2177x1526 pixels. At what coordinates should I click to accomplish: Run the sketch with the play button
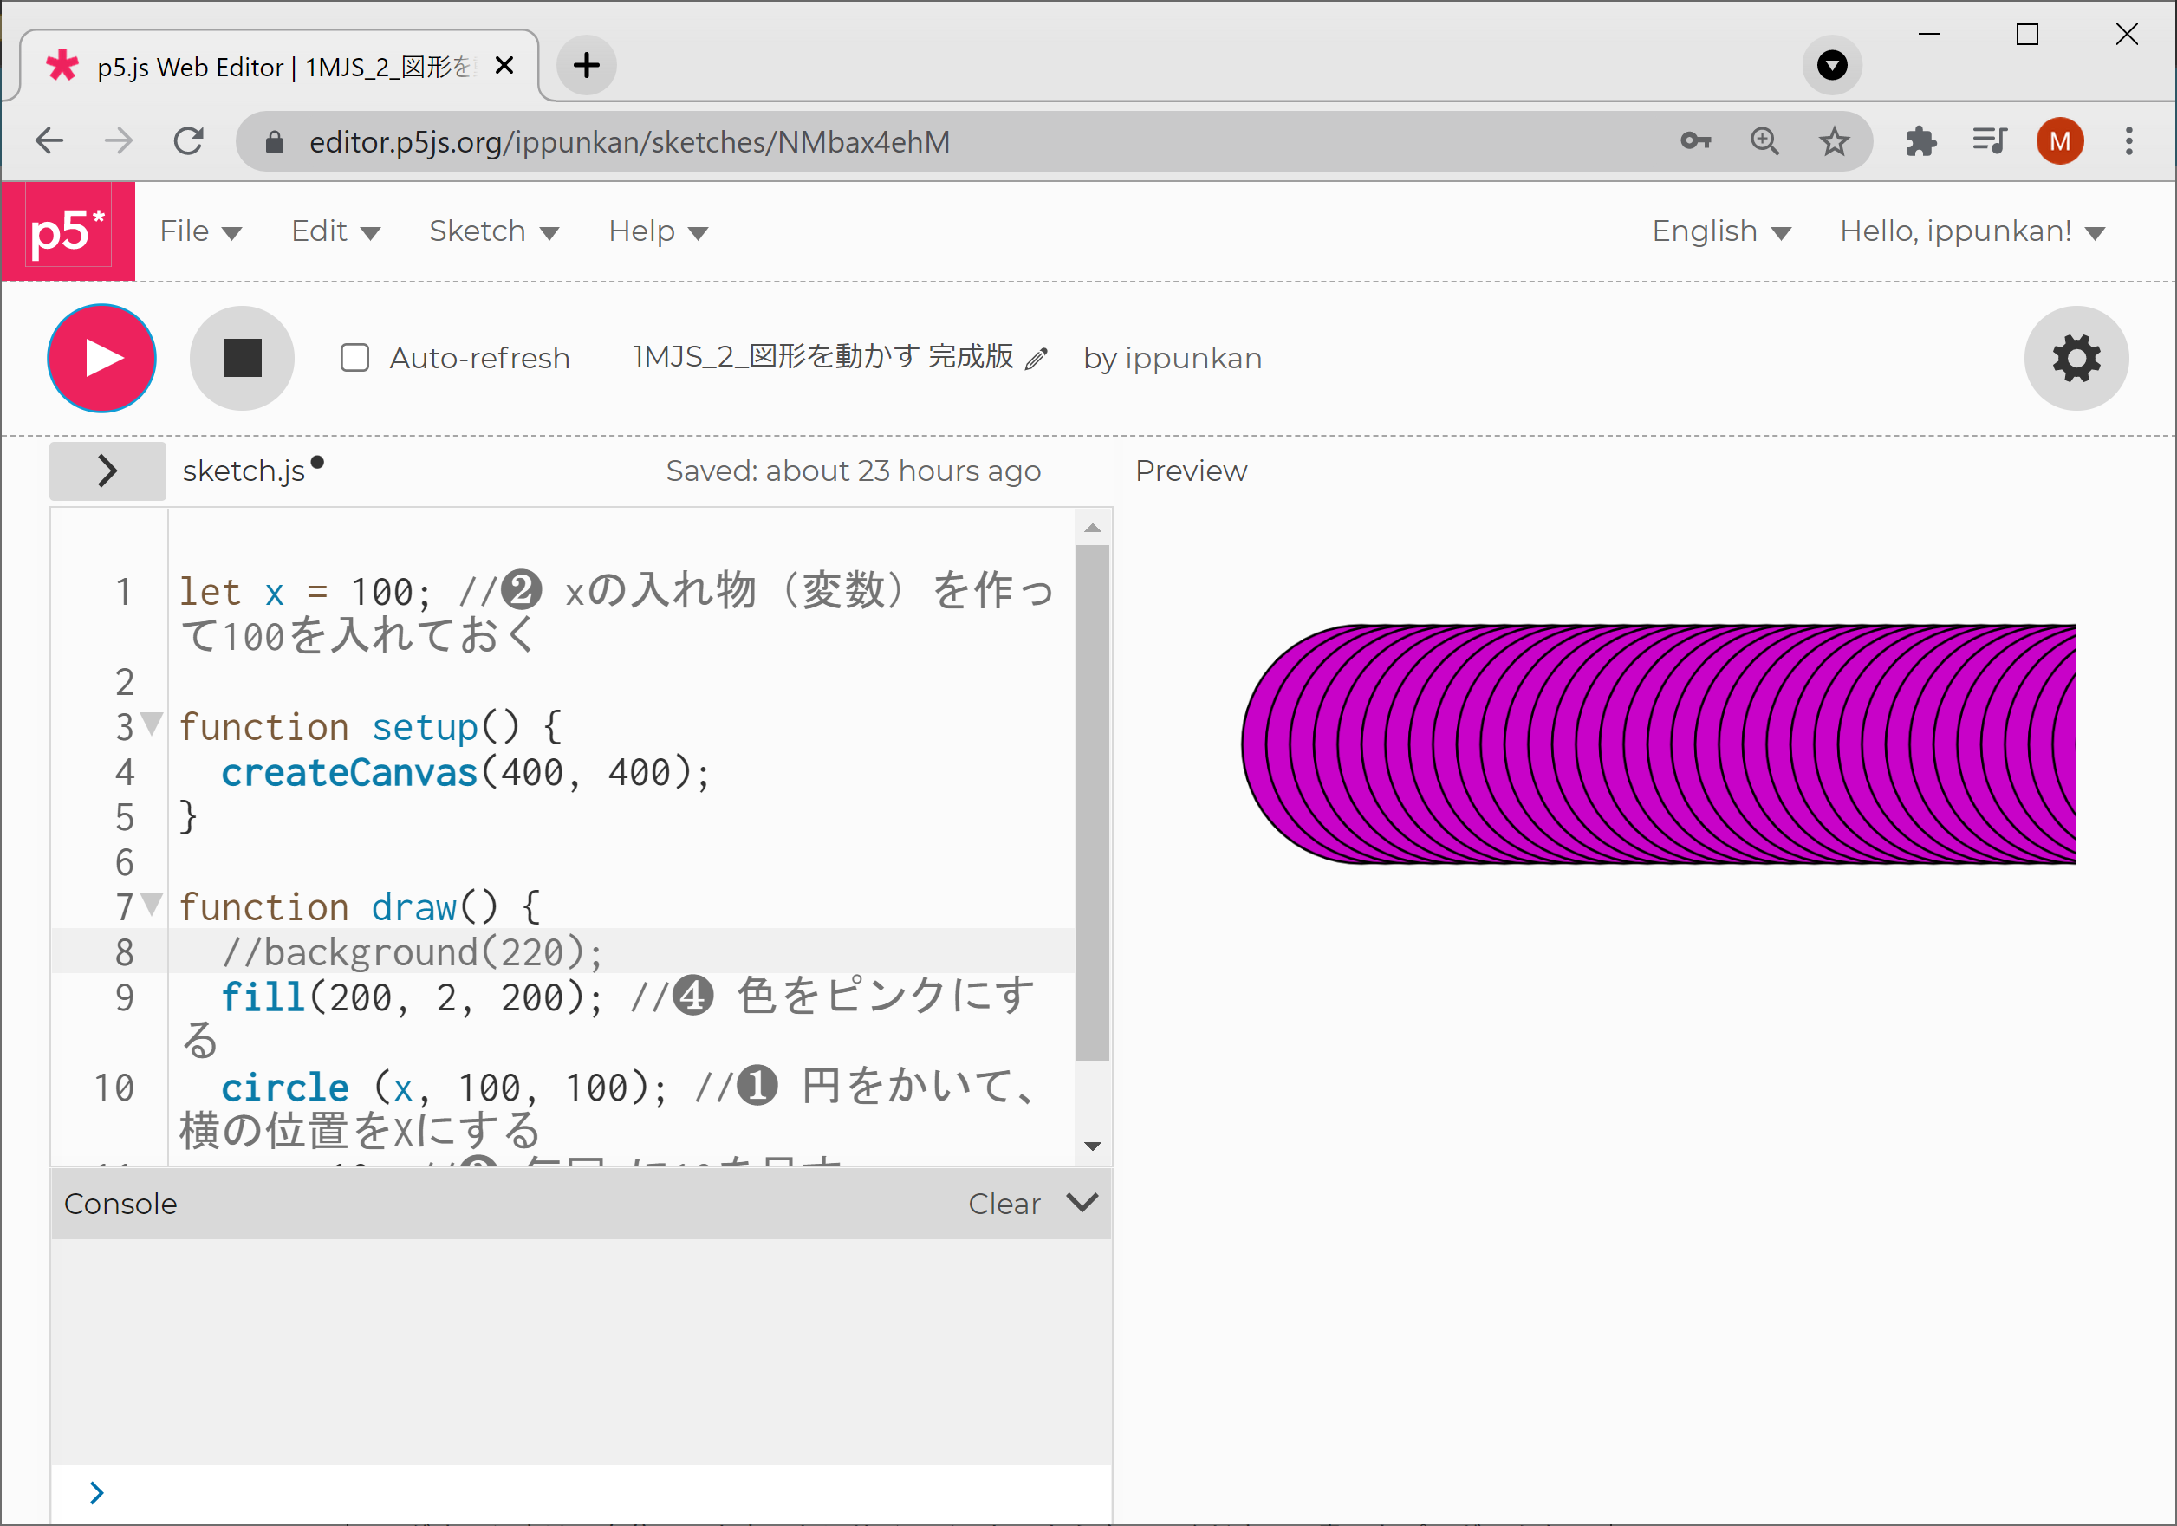[x=101, y=358]
